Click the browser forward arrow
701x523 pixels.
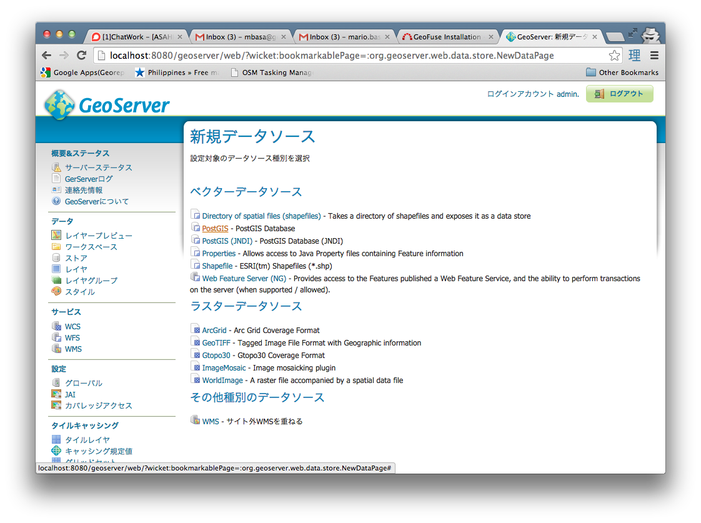click(64, 56)
